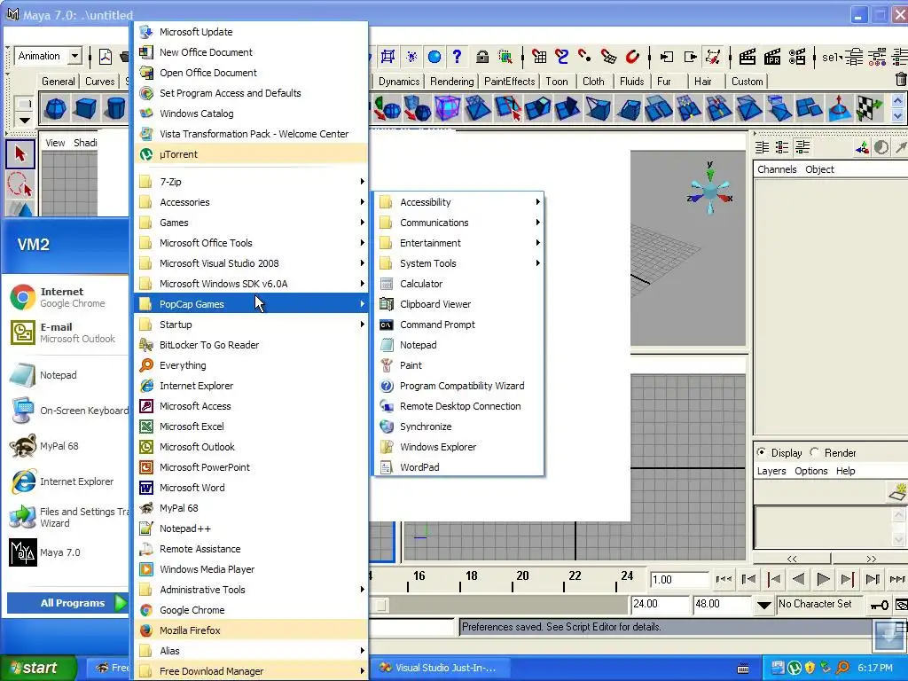The image size is (908, 681).
Task: Click the polygon cube shelf icon
Action: click(x=86, y=108)
